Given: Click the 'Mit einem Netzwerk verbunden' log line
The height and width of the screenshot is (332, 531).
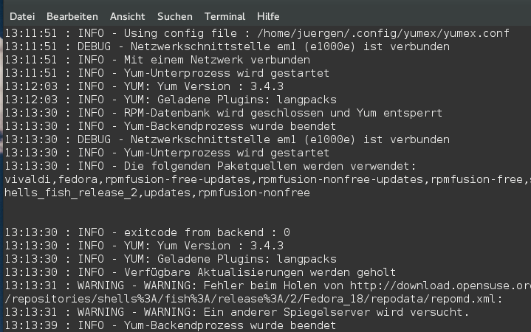Looking at the screenshot, I should click(x=157, y=60).
